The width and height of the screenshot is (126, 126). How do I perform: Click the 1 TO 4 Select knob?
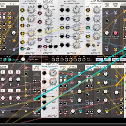point(117,93)
